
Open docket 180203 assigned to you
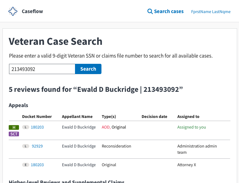click(x=37, y=127)
